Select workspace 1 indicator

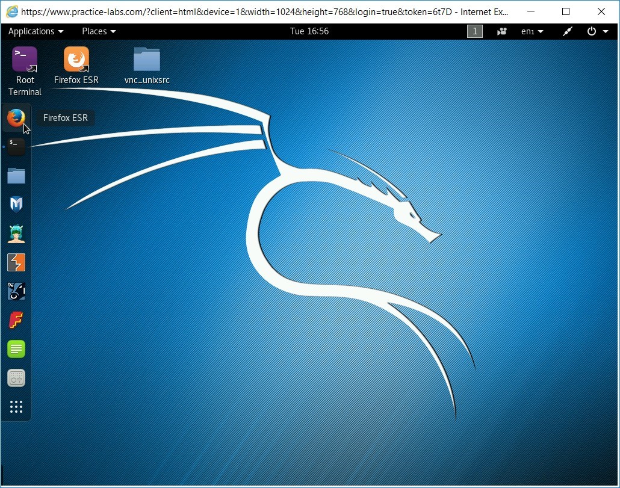click(x=474, y=31)
